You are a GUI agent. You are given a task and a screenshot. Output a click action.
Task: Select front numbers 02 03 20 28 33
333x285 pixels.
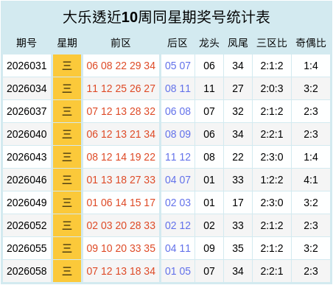click(121, 225)
